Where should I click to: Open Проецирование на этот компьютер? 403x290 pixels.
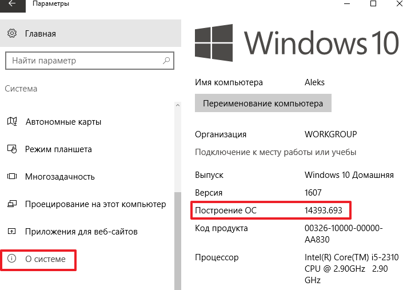[x=95, y=204]
